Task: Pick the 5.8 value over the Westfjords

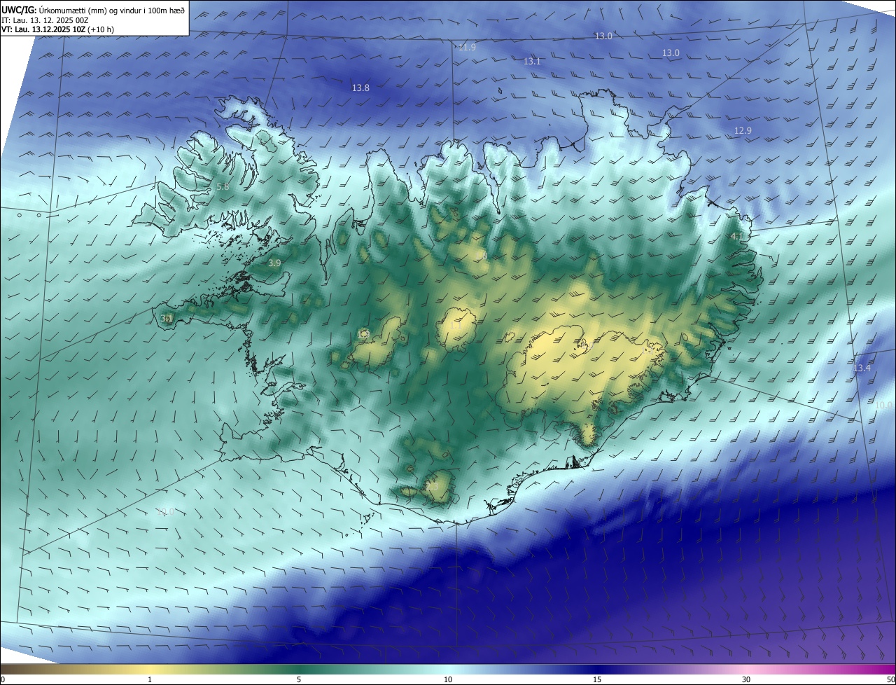Action: (x=223, y=187)
